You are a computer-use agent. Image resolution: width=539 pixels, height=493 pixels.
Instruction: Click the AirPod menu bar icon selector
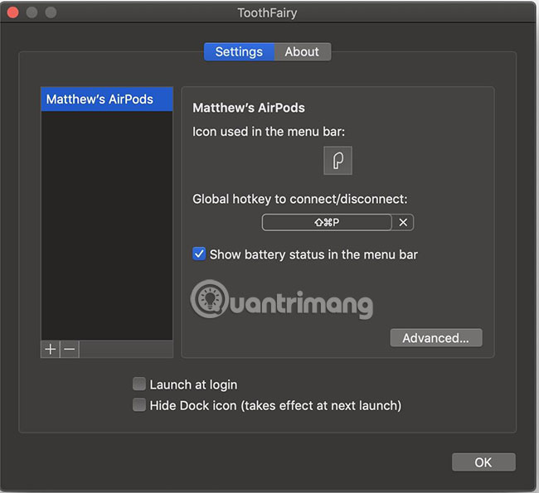click(x=337, y=161)
